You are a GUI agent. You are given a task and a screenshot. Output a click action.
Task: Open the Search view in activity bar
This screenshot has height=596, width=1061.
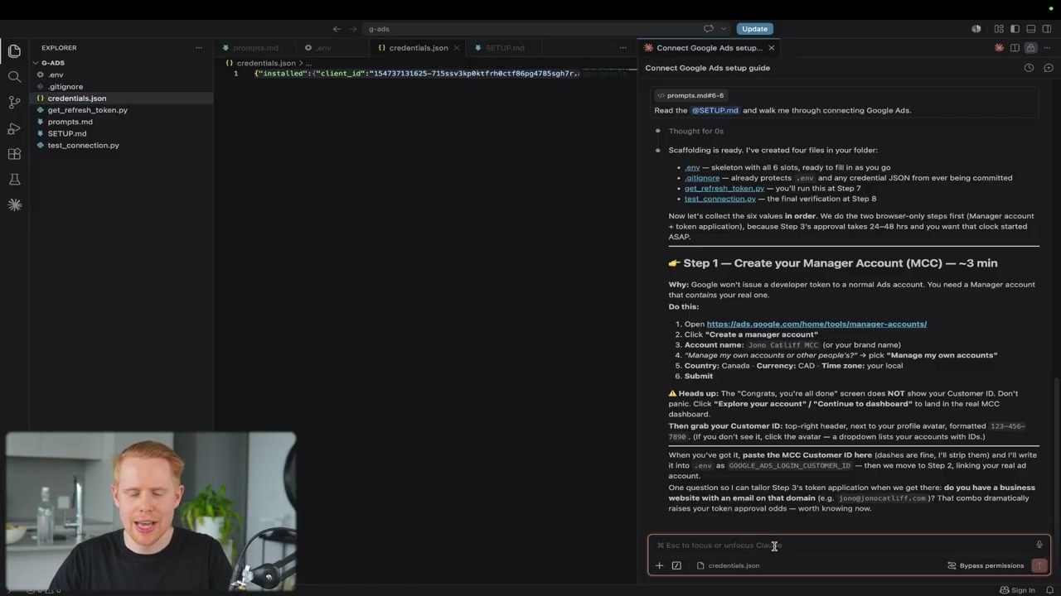14,77
